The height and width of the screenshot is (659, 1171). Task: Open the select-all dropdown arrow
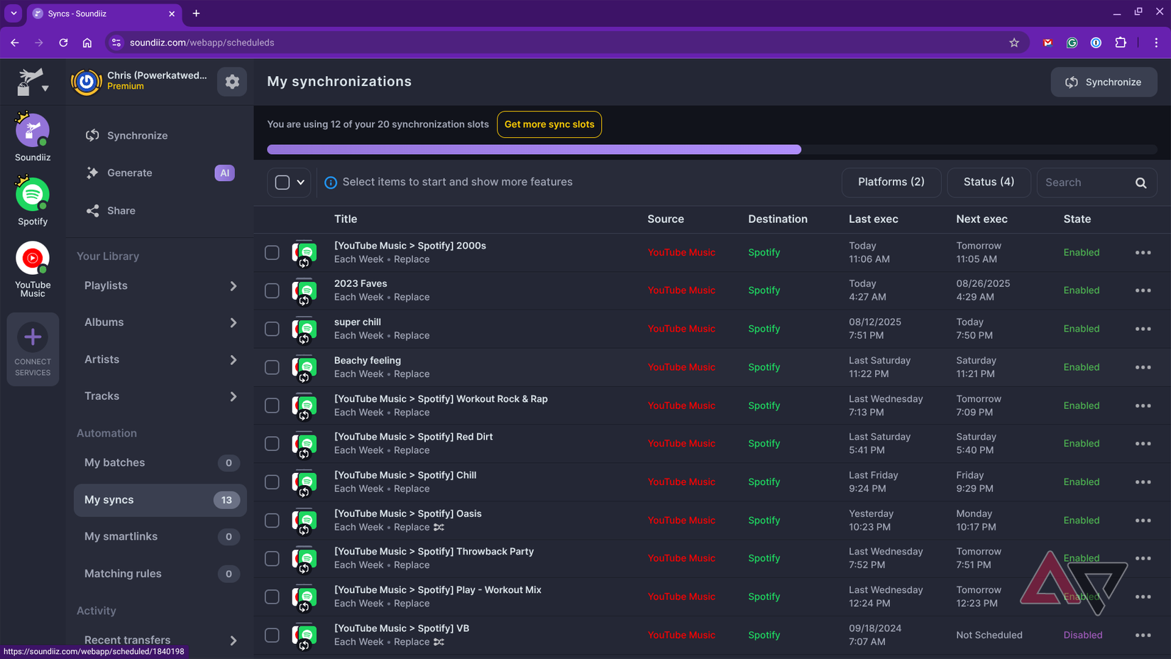301,183
